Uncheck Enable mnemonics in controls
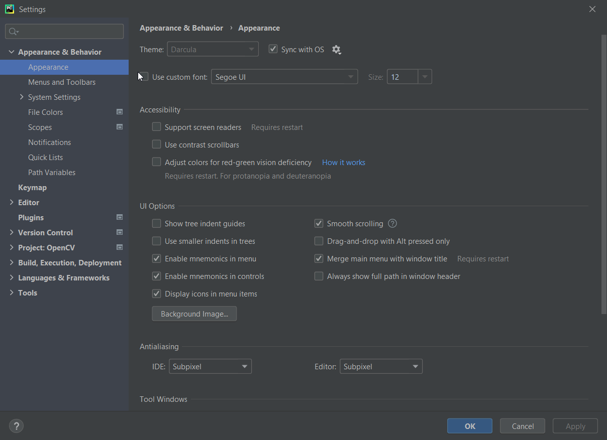 [157, 276]
